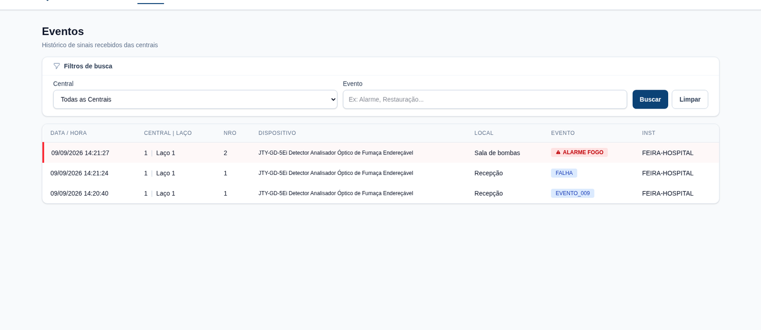Click the 'Central | Laço' column header
Screen dimensions: 761x330
tap(168, 133)
